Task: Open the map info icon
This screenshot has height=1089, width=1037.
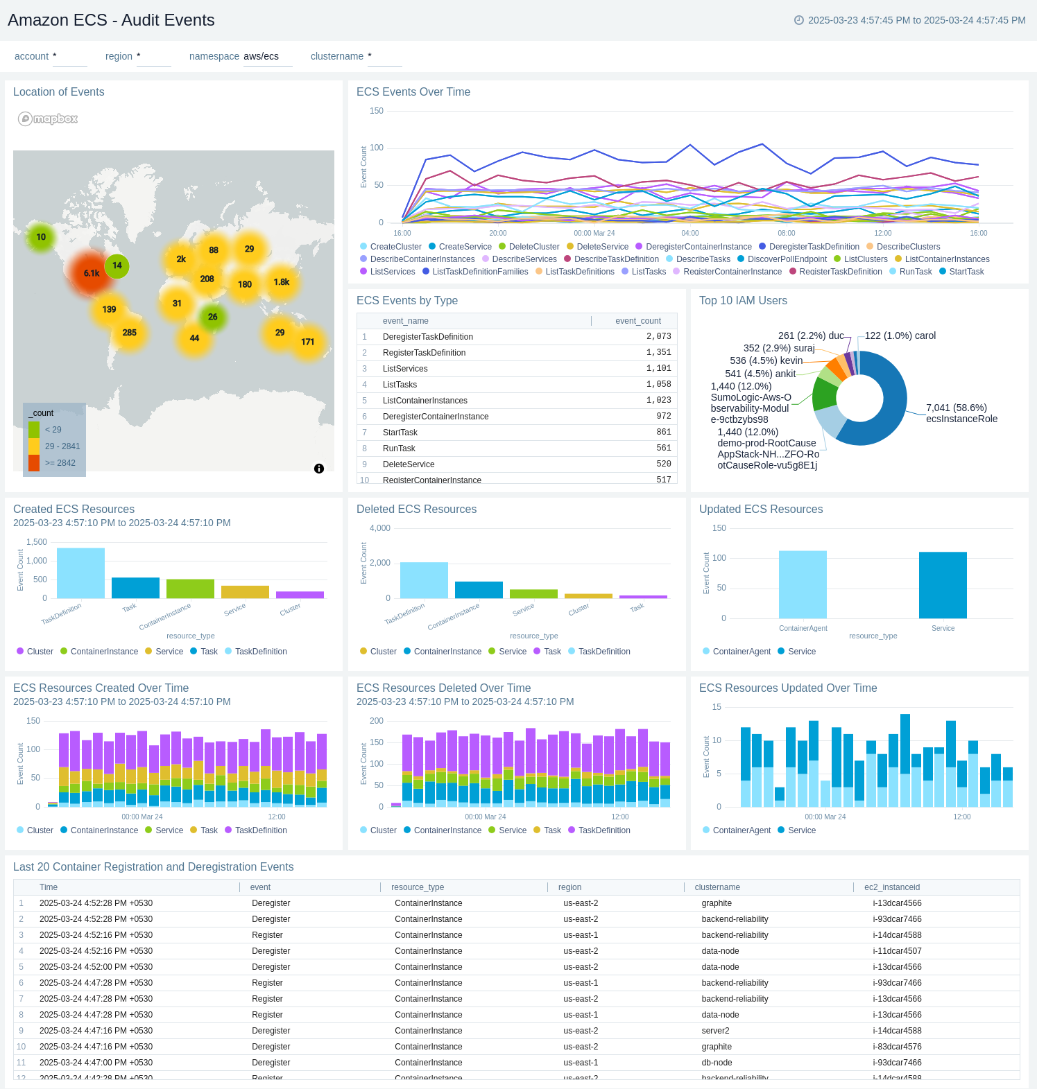Action: click(x=319, y=469)
